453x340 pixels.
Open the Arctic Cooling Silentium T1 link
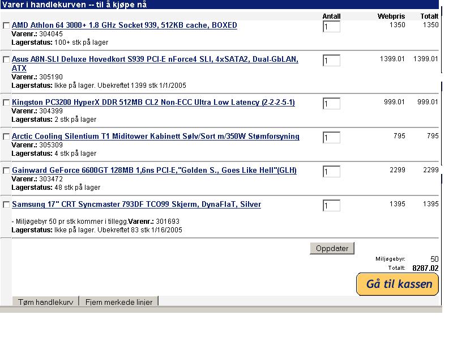tap(155, 137)
